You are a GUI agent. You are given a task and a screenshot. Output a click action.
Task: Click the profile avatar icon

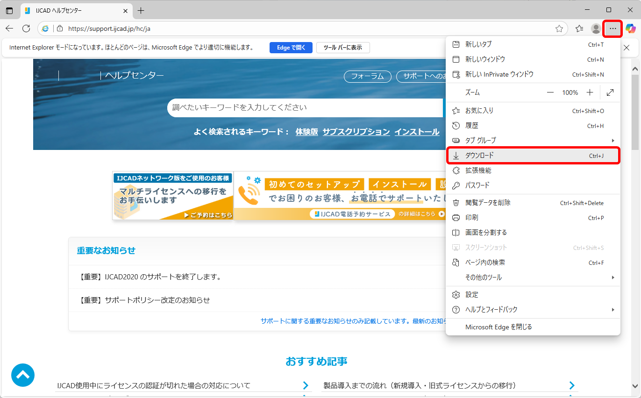pos(596,28)
